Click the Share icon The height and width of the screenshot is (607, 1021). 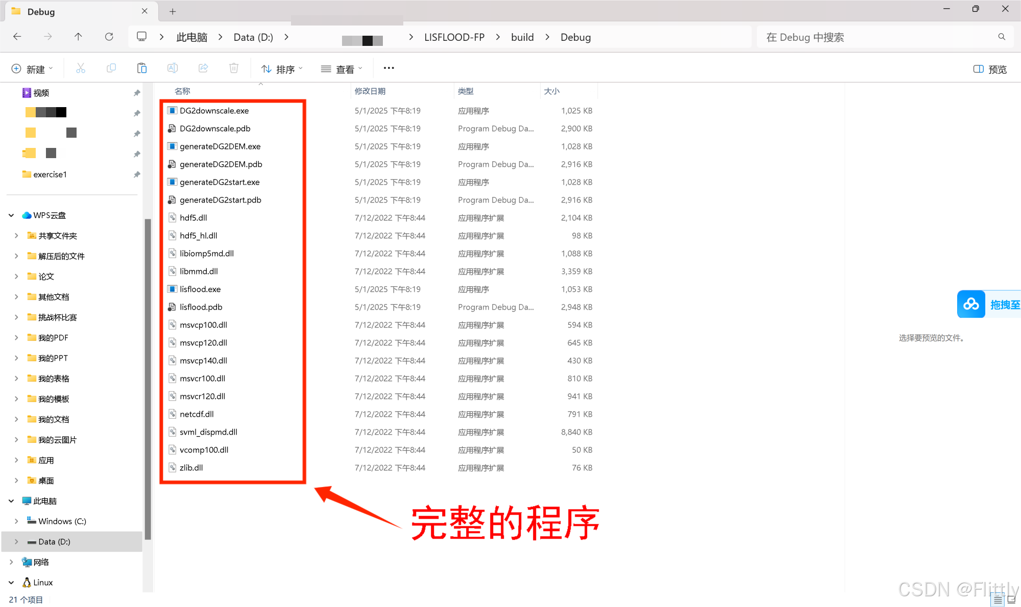coord(203,68)
